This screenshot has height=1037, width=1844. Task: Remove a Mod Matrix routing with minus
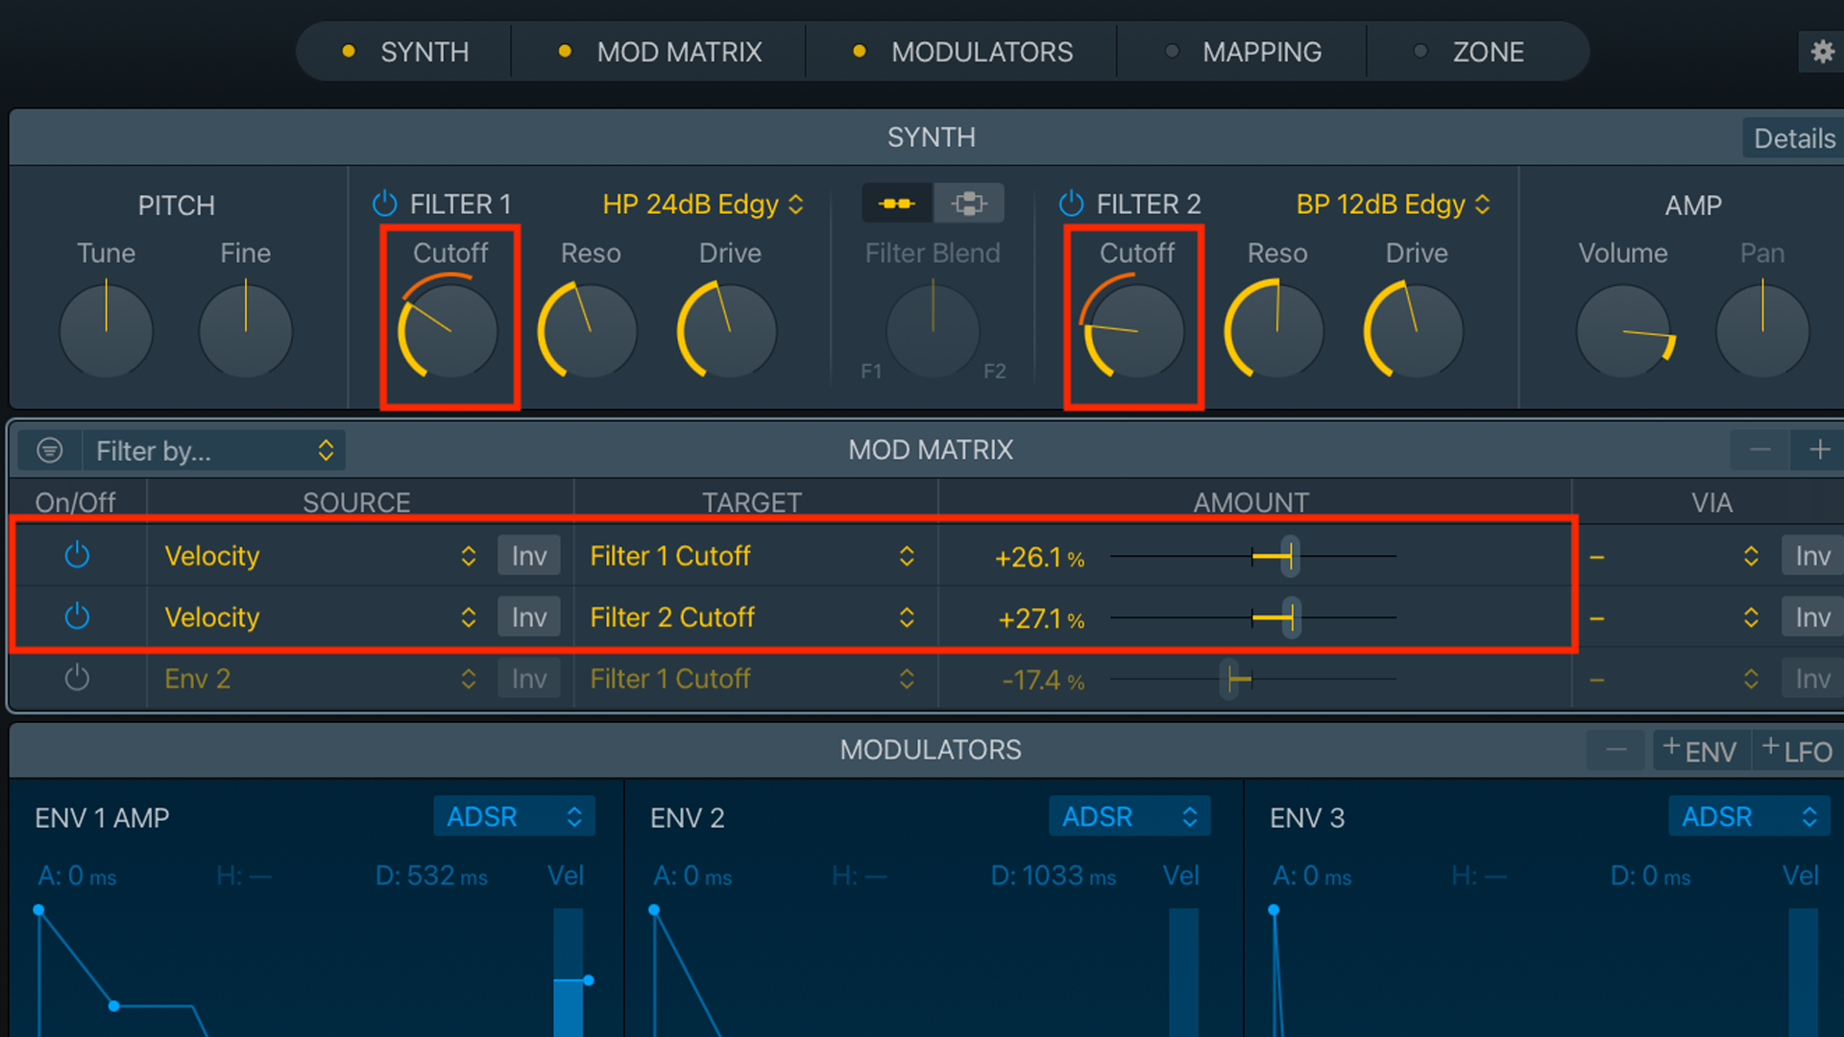click(1759, 449)
